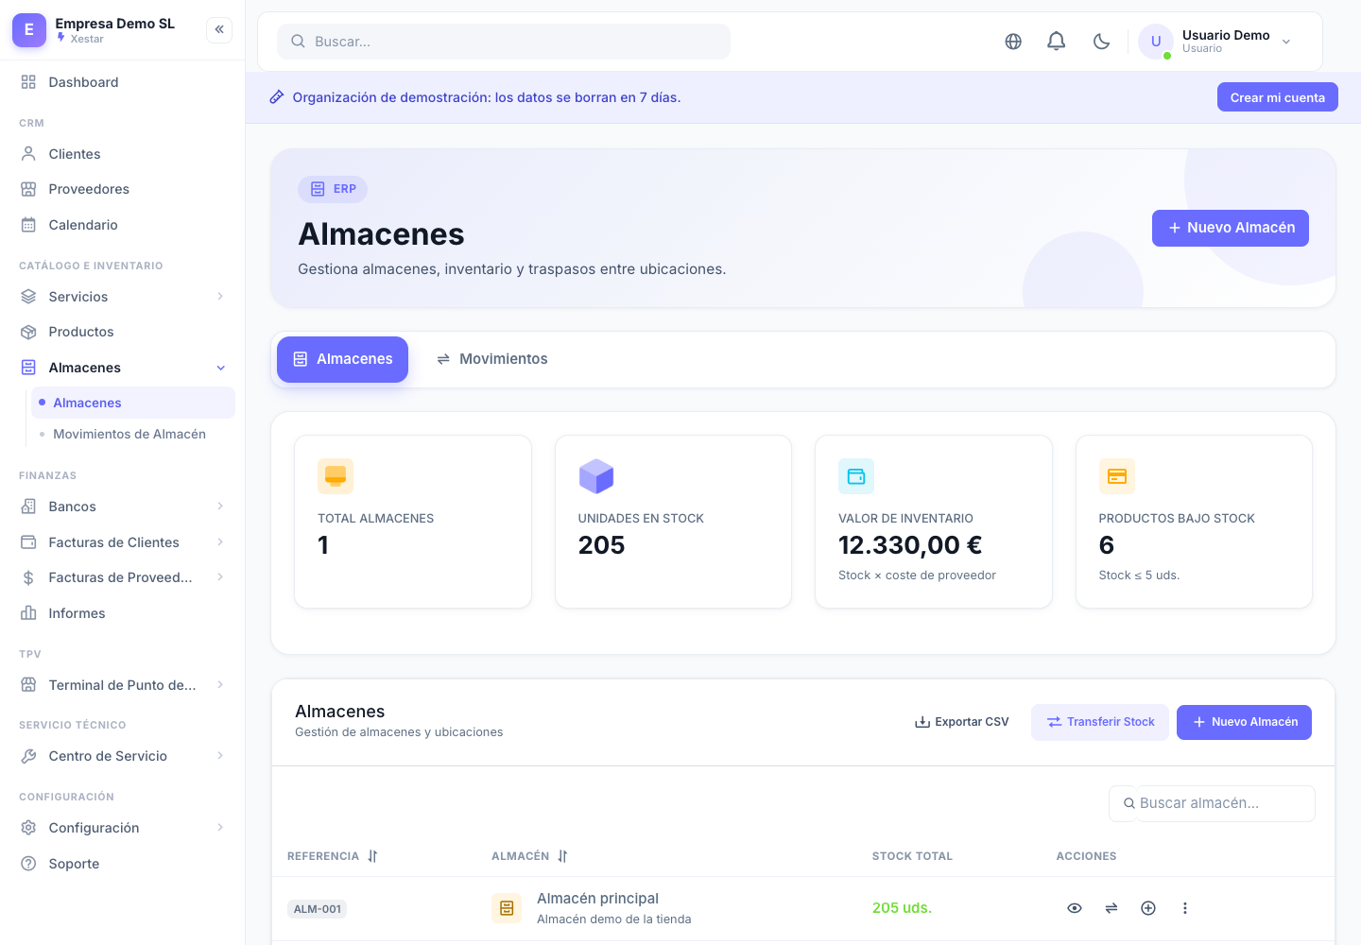Image resolution: width=1361 pixels, height=945 pixels.
Task: Expand the Servicios submenu chevron
Action: [220, 297]
